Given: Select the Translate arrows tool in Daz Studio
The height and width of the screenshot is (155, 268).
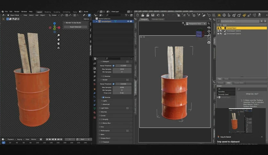Looking at the screenshot, I should click(x=244, y=15).
